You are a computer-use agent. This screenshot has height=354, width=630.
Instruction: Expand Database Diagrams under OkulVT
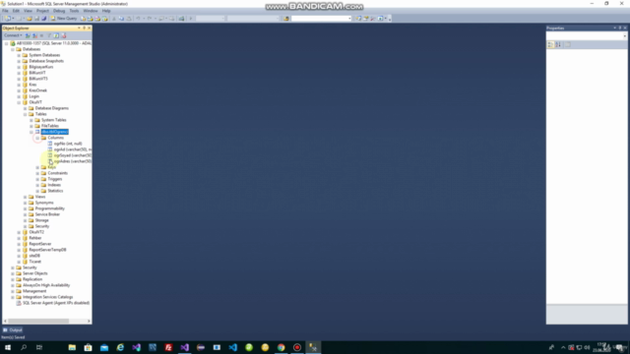point(25,108)
